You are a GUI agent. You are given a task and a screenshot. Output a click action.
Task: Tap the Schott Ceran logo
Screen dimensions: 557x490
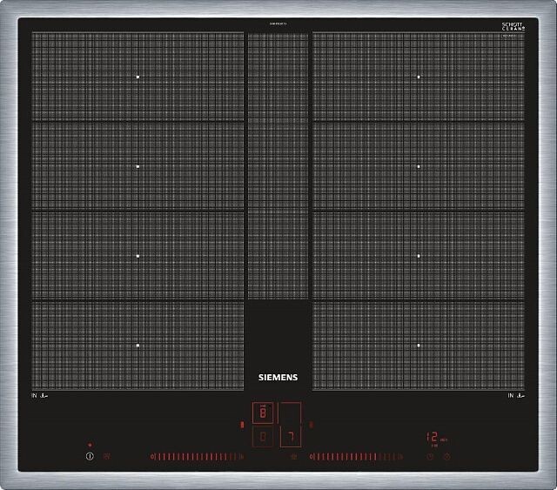513,28
